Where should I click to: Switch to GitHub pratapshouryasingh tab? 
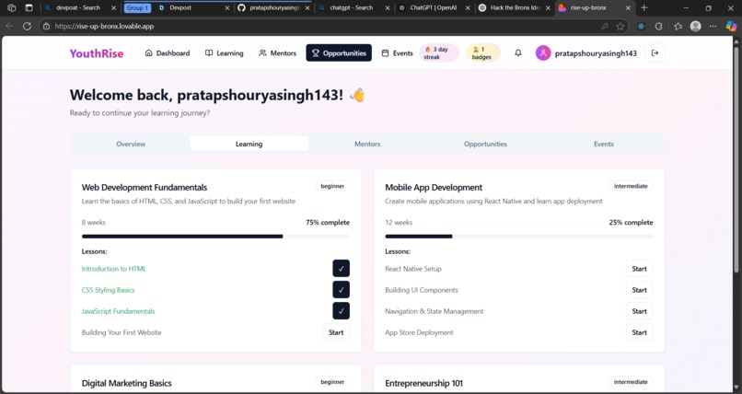click(x=274, y=8)
